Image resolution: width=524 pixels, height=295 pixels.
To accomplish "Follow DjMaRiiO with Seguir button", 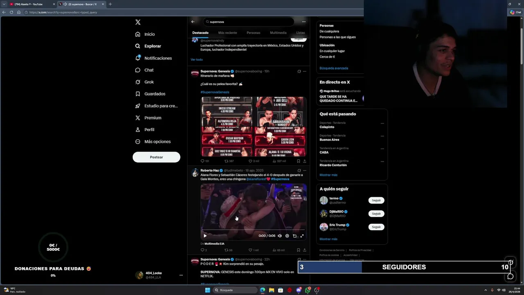I will click(376, 213).
